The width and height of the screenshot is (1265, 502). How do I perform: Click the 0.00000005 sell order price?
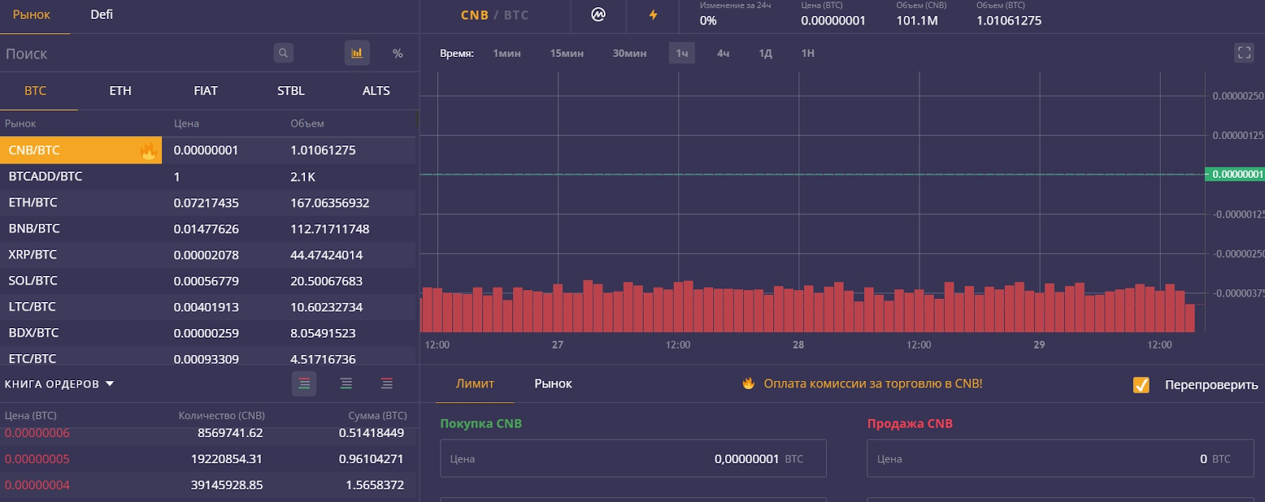[x=37, y=459]
